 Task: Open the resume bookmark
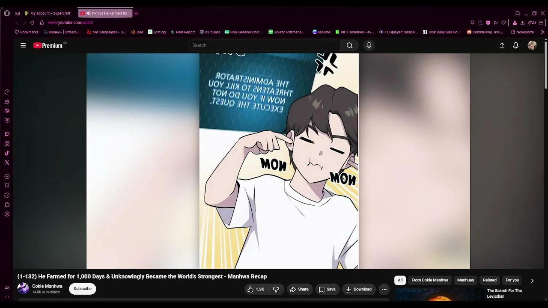[x=322, y=32]
